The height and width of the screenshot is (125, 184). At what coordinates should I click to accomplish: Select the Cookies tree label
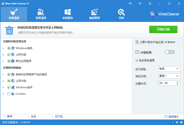(x=21, y=94)
